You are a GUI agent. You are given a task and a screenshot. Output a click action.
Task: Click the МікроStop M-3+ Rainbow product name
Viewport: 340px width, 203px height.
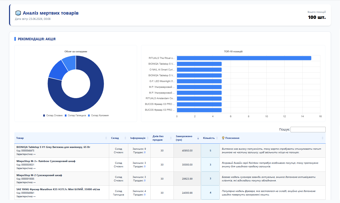pyautogui.click(x=46, y=161)
